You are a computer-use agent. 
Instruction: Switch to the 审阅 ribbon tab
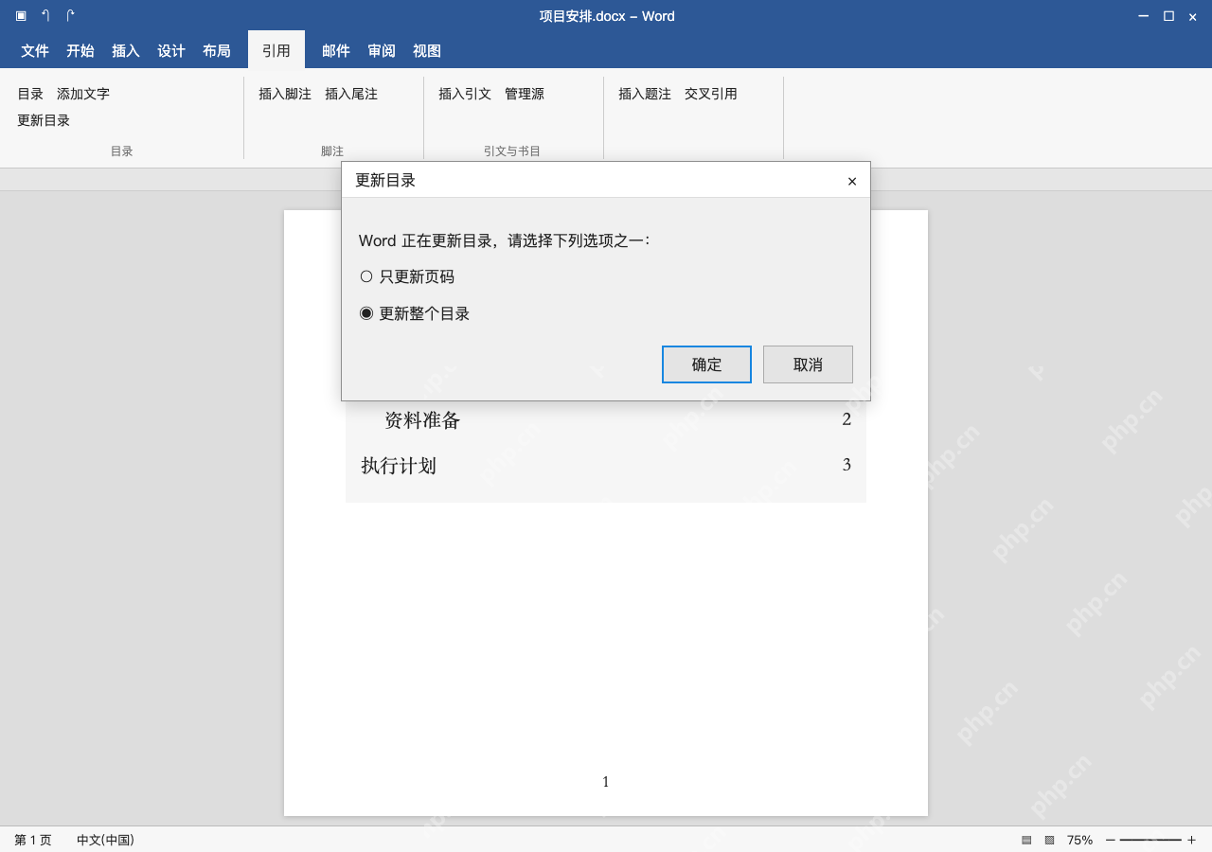(x=382, y=50)
